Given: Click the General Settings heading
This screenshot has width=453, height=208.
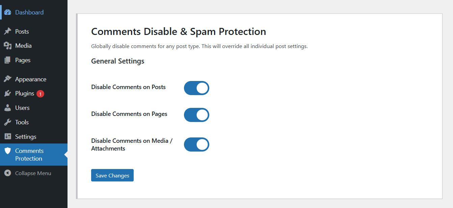Looking at the screenshot, I should (x=117, y=61).
